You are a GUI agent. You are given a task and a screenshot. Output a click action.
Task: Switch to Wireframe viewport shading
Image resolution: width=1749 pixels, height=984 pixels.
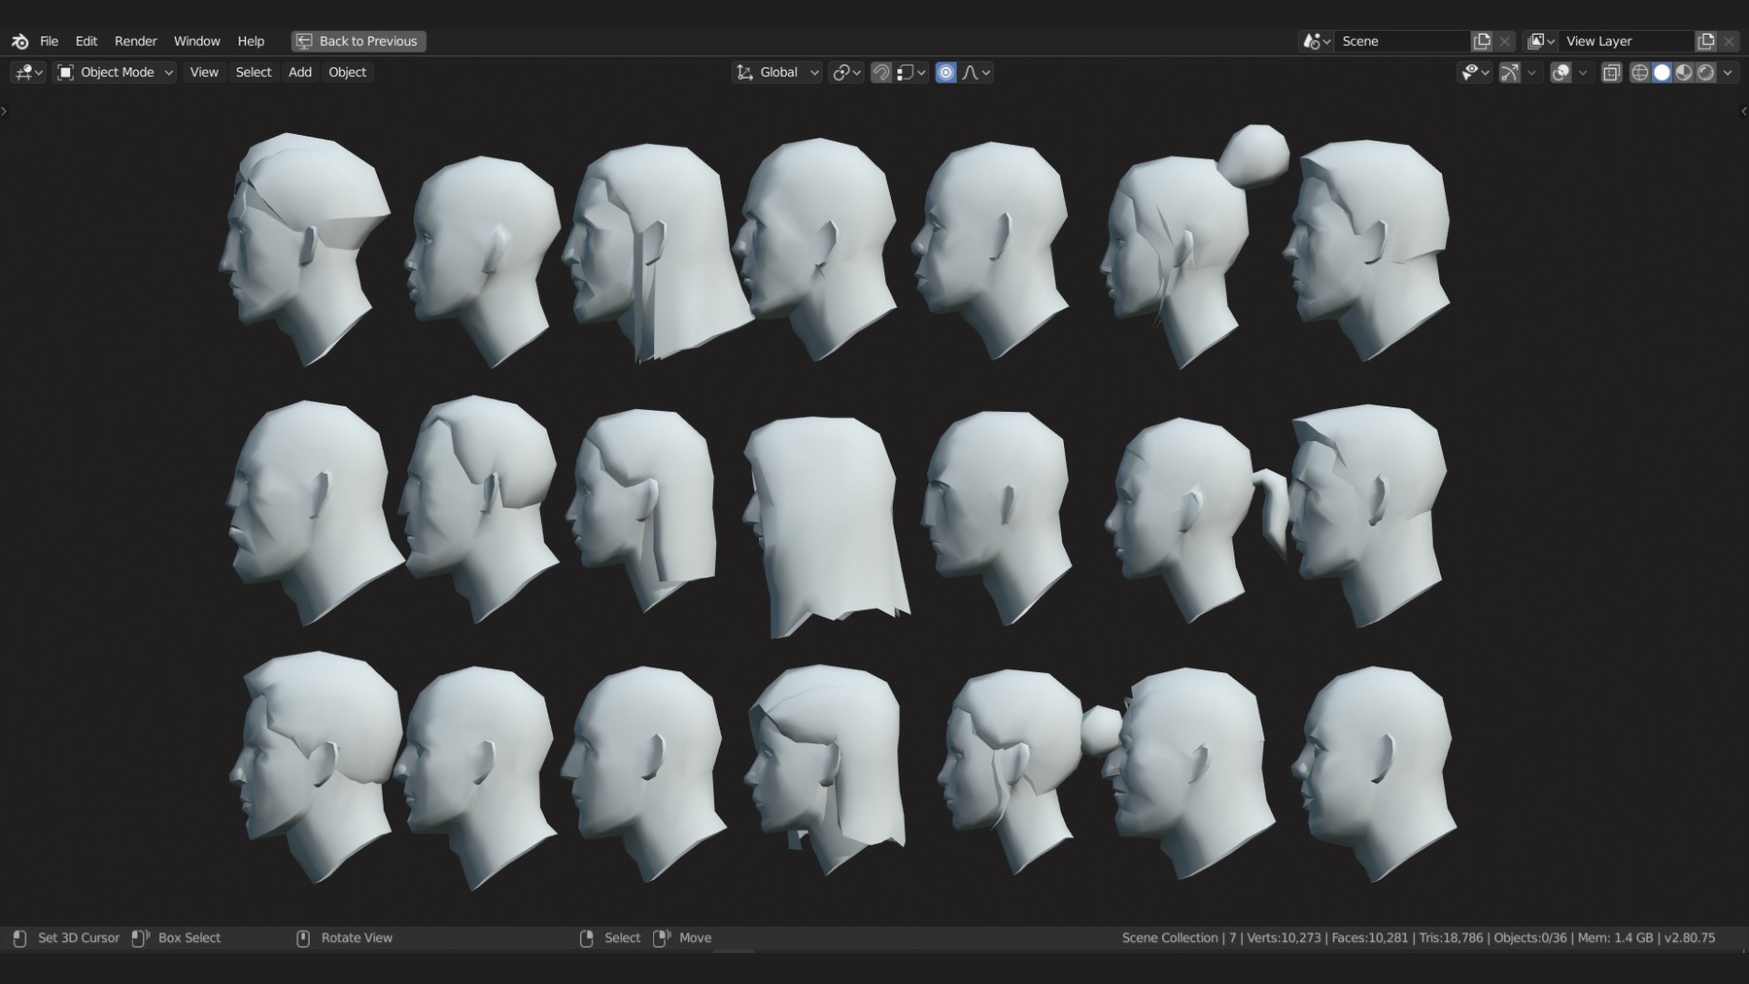pos(1640,72)
